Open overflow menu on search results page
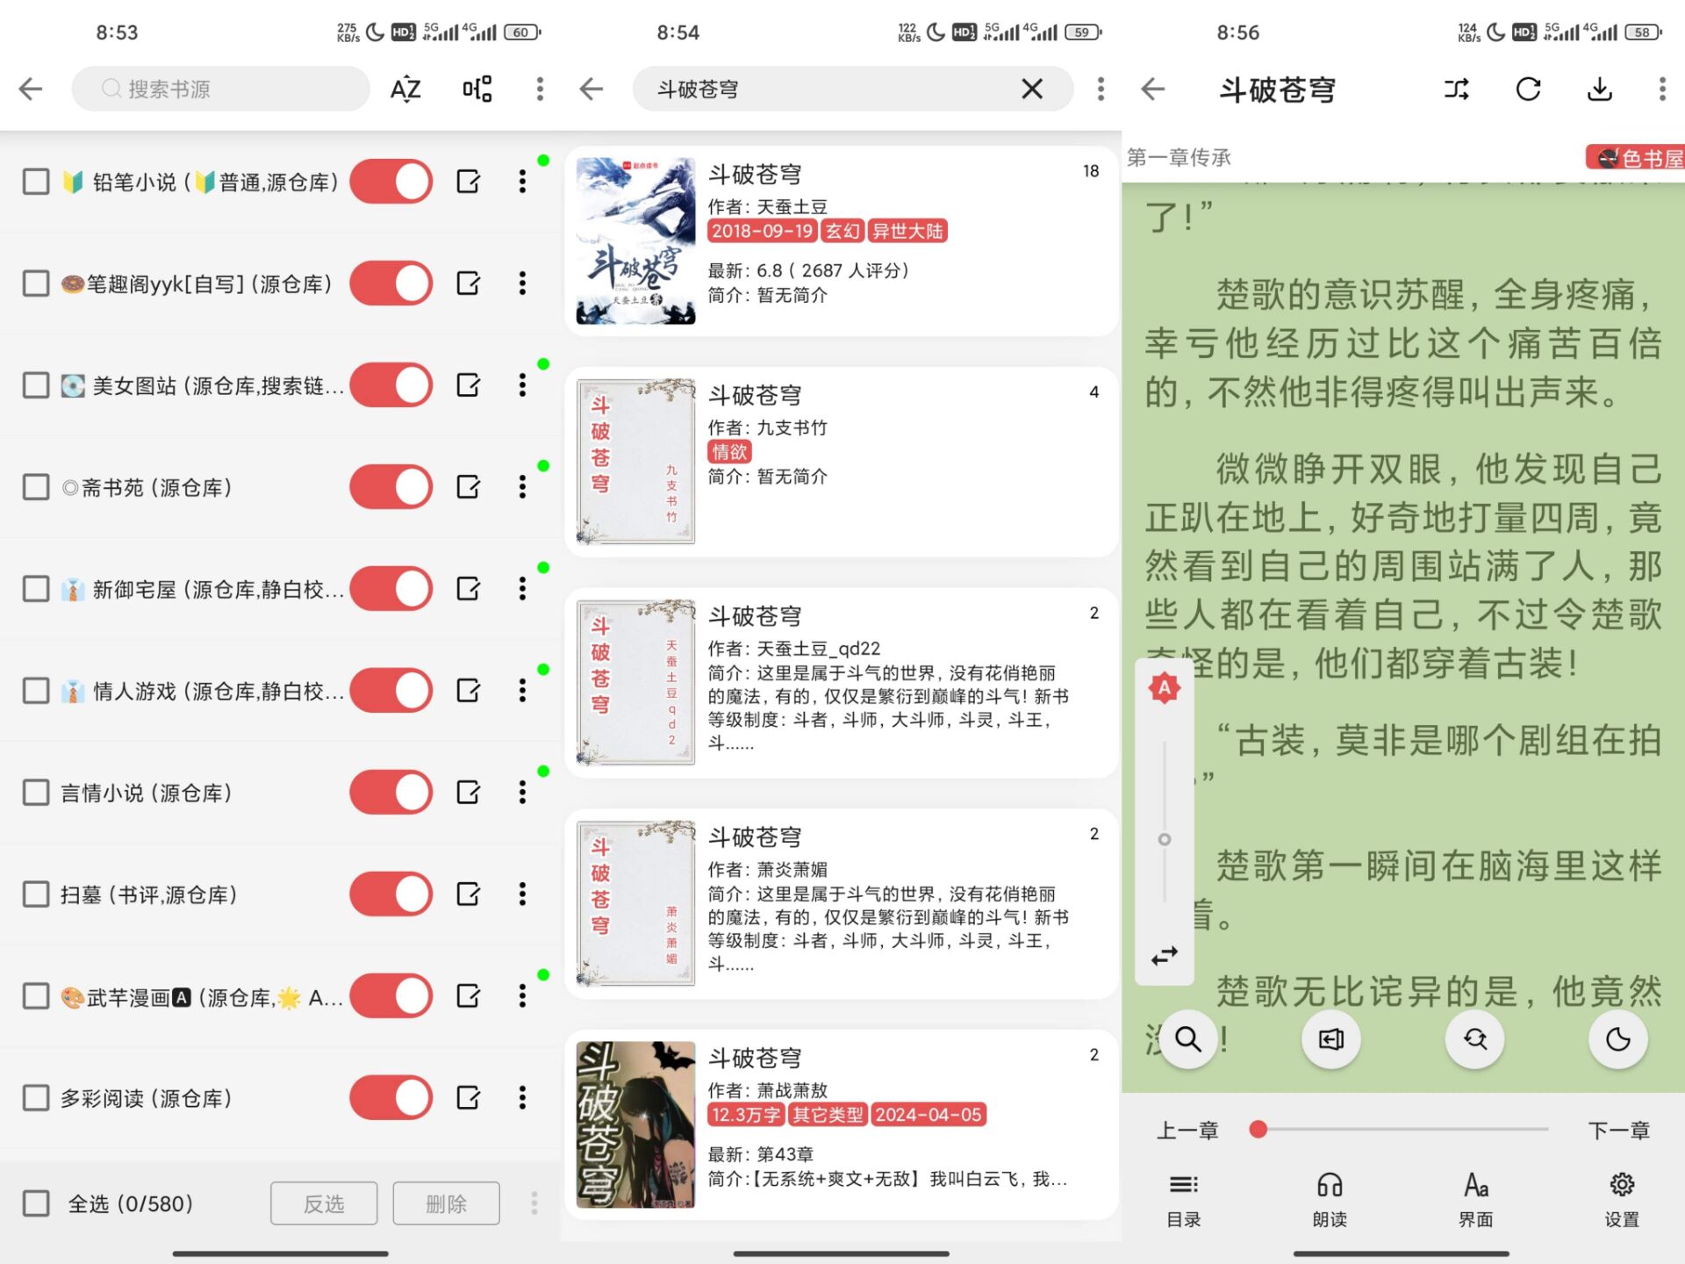Image resolution: width=1685 pixels, height=1264 pixels. (x=1100, y=89)
